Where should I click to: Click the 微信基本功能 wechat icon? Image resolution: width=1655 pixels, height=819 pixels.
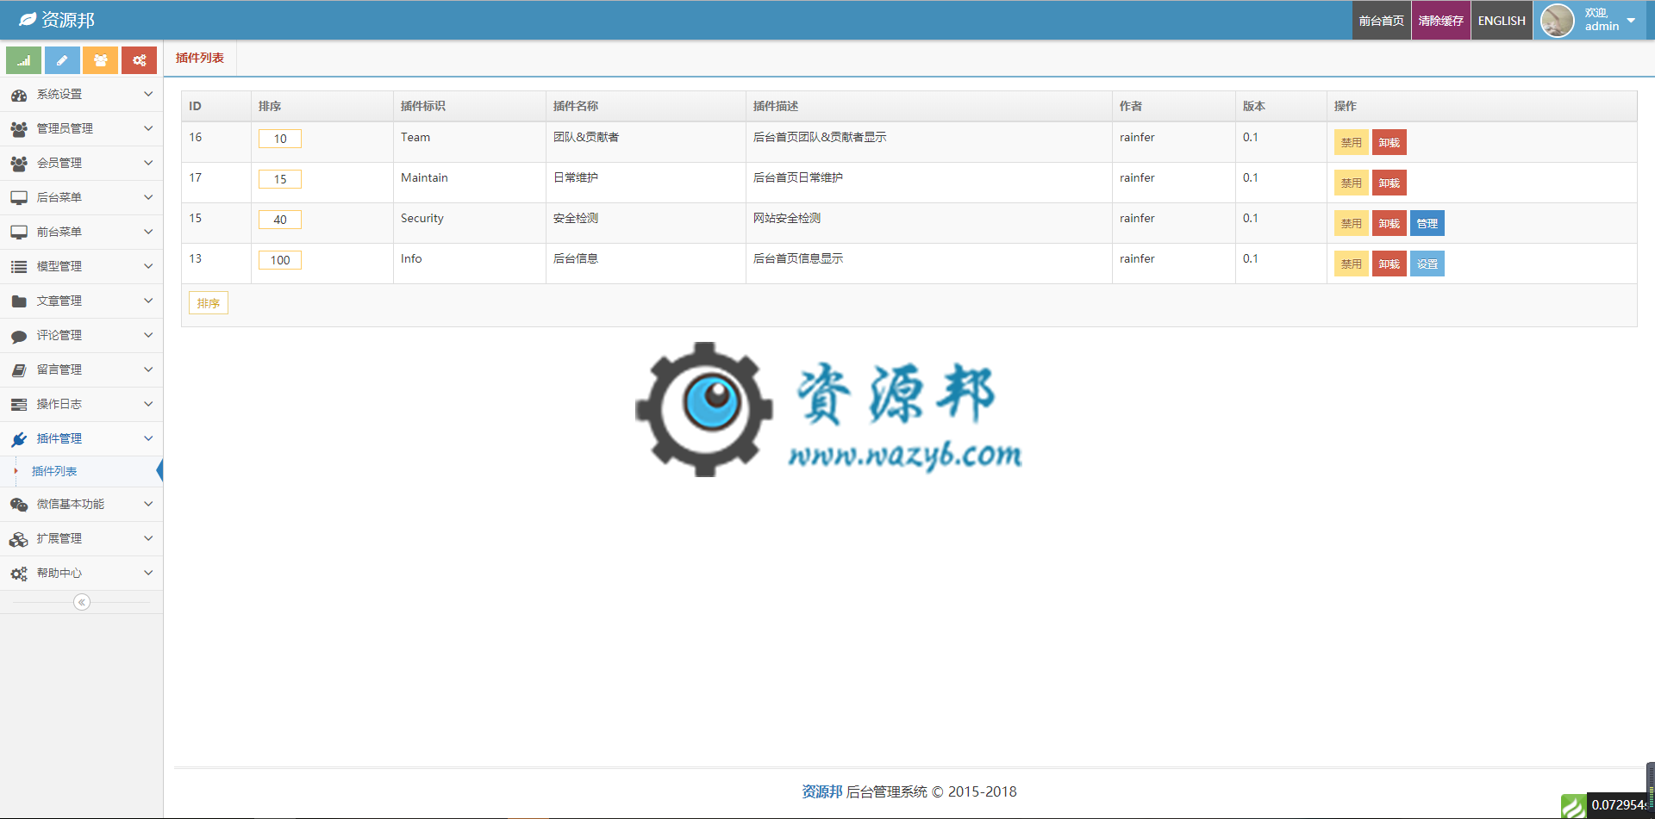coord(19,505)
